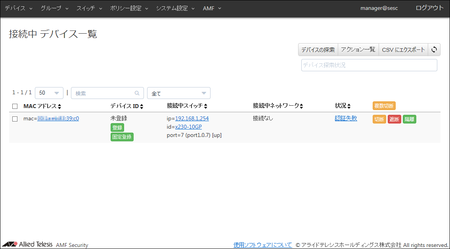The width and height of the screenshot is (450, 249).
Task: Open the 認証失敗 status link
Action: [x=346, y=118]
